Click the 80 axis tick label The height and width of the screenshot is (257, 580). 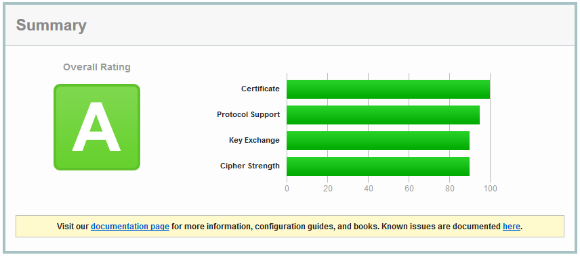(450, 189)
